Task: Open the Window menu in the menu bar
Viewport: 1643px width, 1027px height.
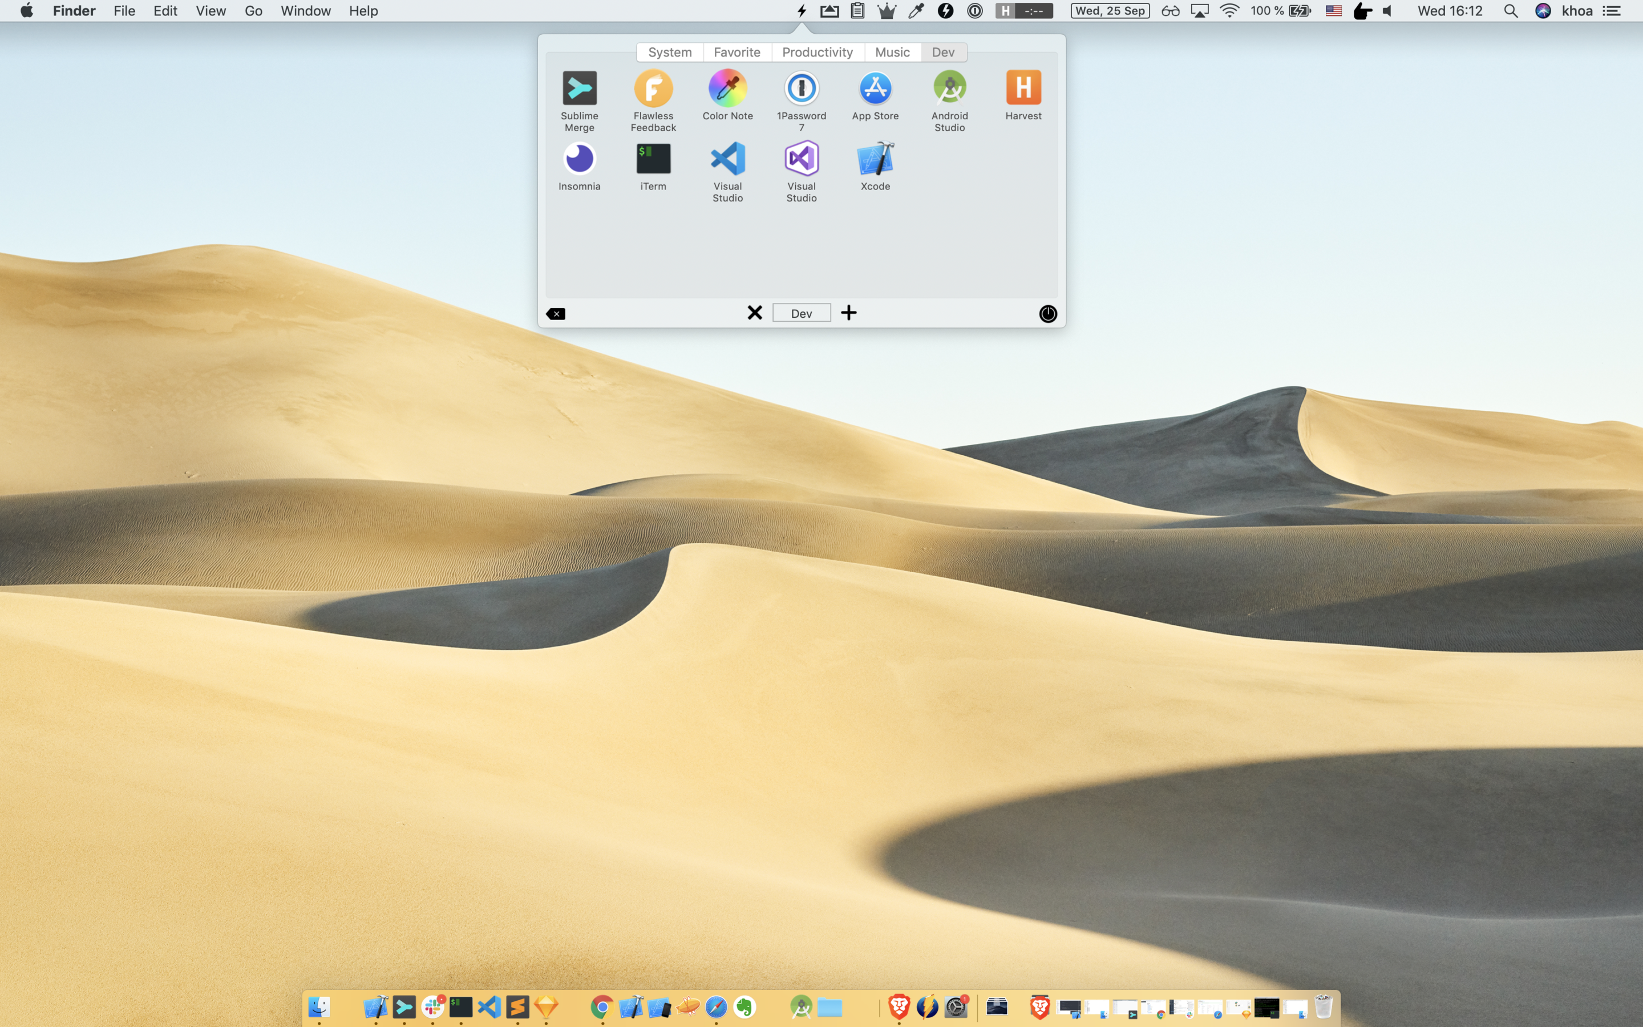Action: 306,11
